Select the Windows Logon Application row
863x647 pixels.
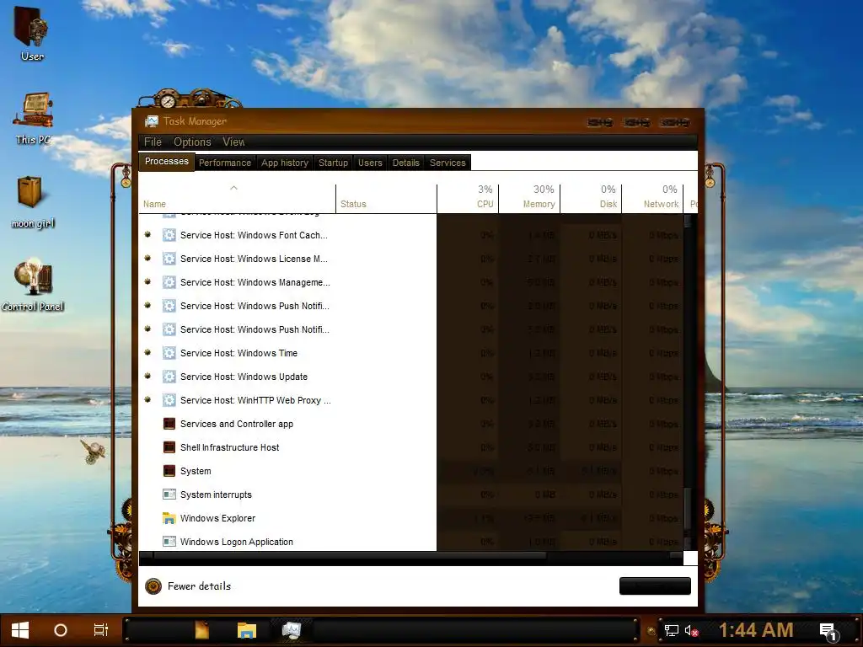coord(410,542)
